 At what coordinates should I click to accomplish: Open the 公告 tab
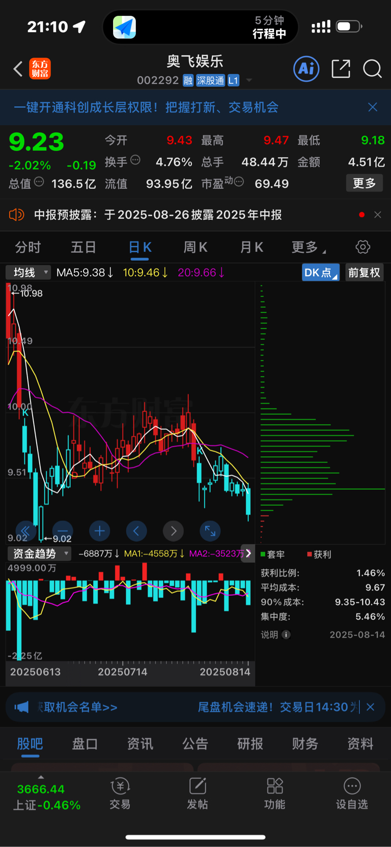point(195,744)
